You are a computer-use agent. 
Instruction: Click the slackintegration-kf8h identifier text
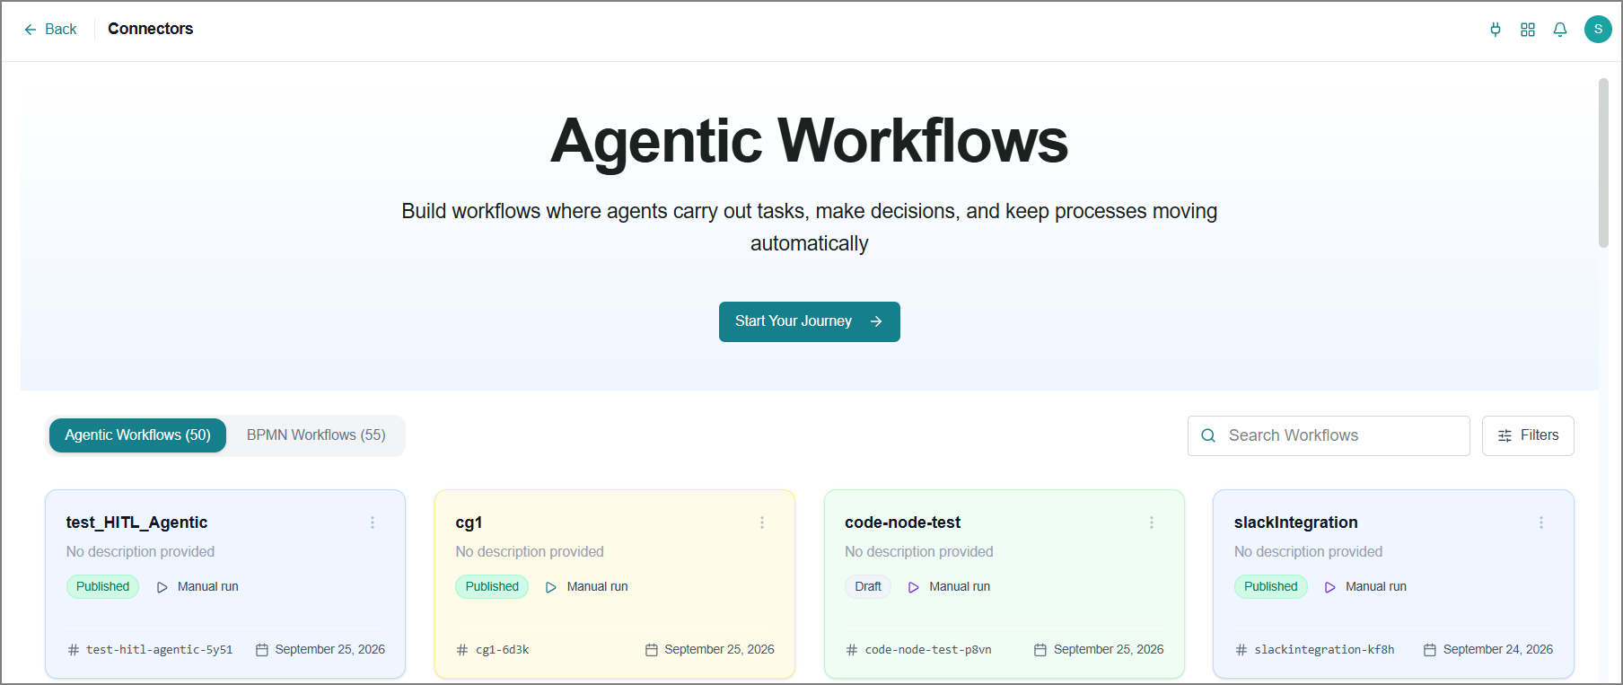pos(1324,650)
